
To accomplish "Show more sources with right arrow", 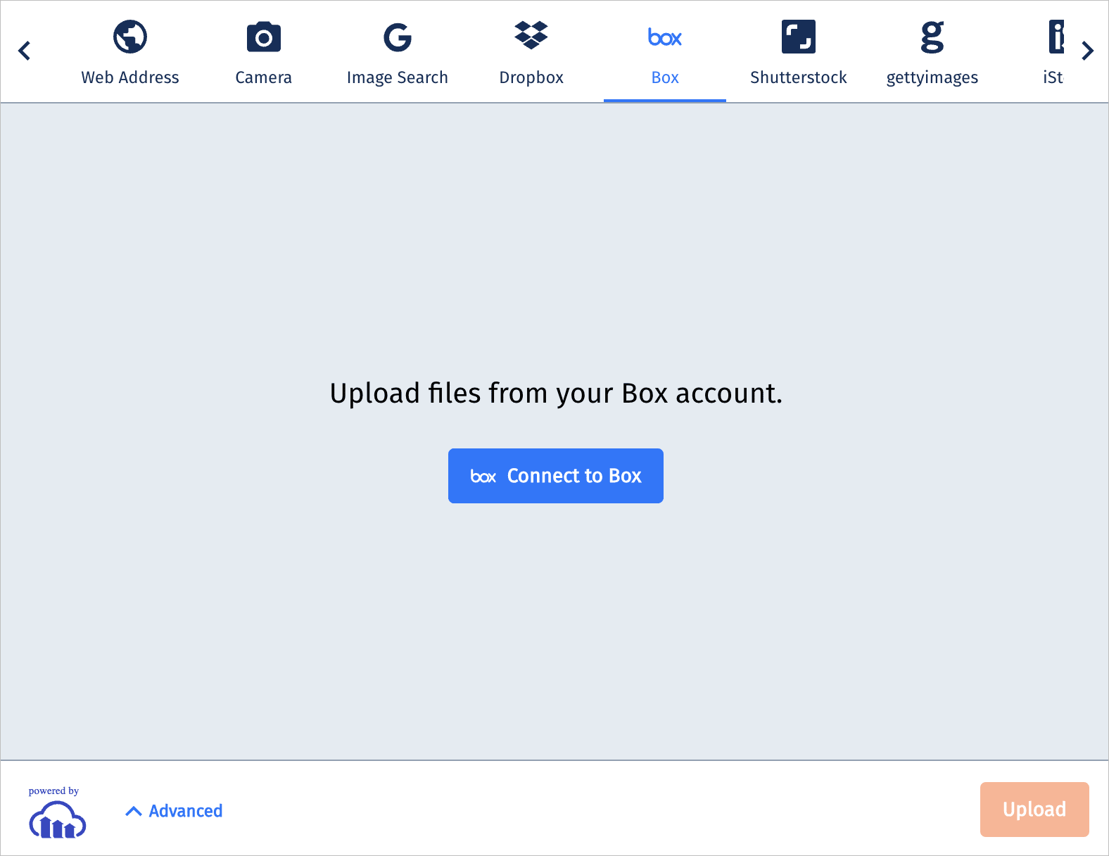I will [1087, 51].
